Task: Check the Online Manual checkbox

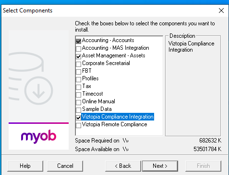Action: coord(78,102)
